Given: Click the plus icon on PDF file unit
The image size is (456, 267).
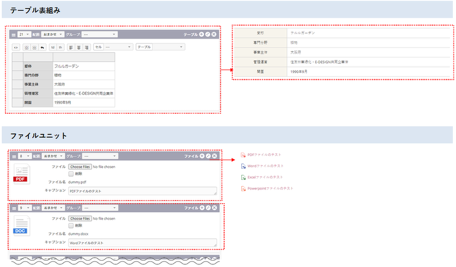Looking at the screenshot, I should (x=201, y=155).
